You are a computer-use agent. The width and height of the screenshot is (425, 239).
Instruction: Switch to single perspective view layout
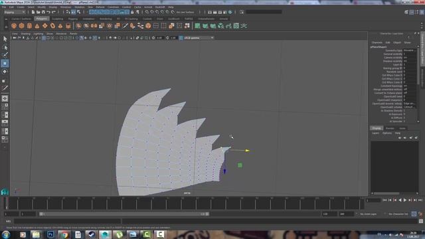coord(5,99)
